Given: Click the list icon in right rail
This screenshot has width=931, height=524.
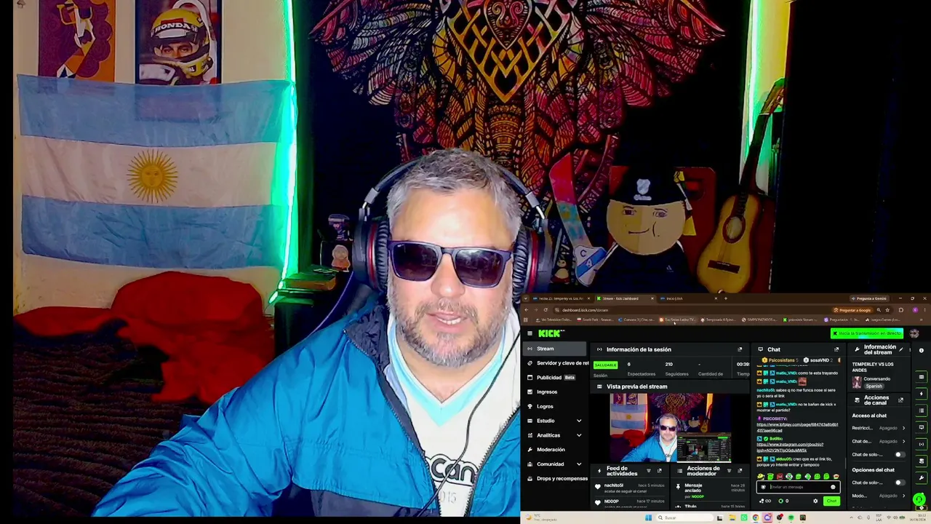Looking at the screenshot, I should (922, 410).
